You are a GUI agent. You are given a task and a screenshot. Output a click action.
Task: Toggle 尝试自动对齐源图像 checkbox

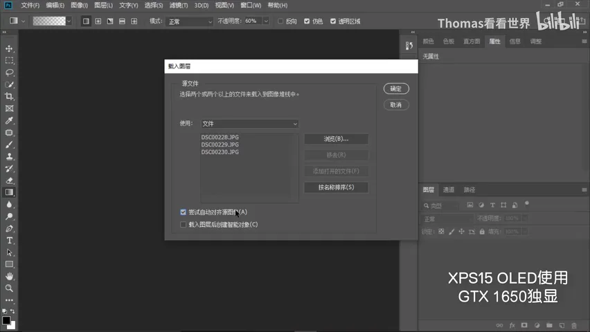tap(184, 212)
